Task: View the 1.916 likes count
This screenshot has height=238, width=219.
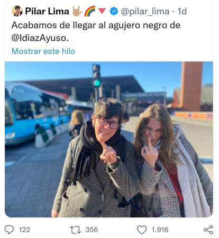Action: tap(160, 230)
